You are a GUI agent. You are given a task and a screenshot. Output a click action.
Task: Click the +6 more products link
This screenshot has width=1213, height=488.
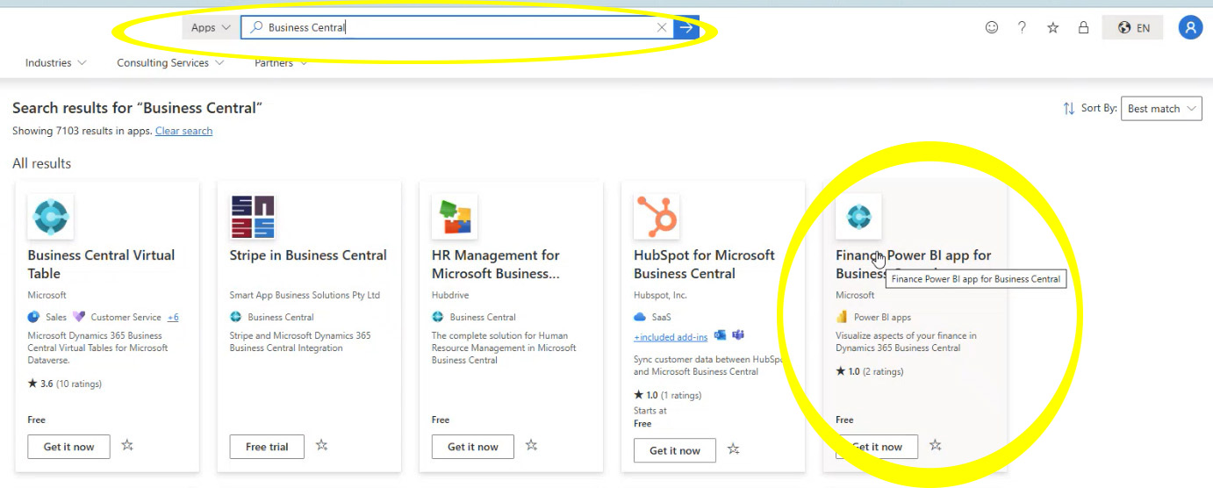coord(173,317)
